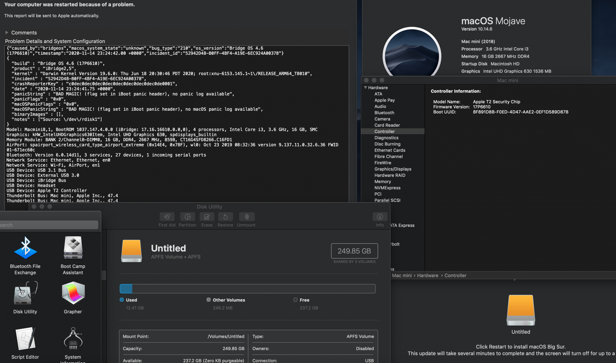Launch Boot Camp Assistant icon
616x363 pixels.
pos(73,248)
